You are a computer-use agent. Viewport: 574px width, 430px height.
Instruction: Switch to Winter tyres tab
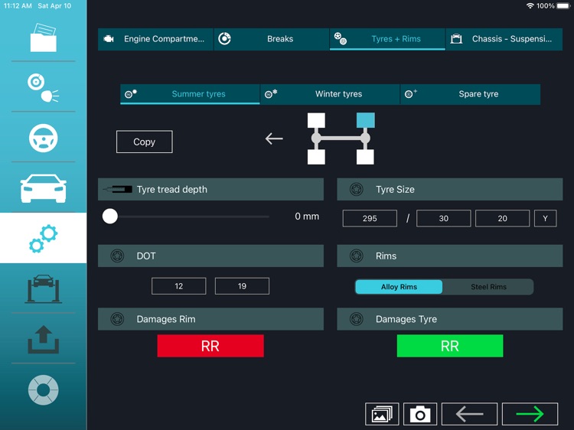[330, 94]
